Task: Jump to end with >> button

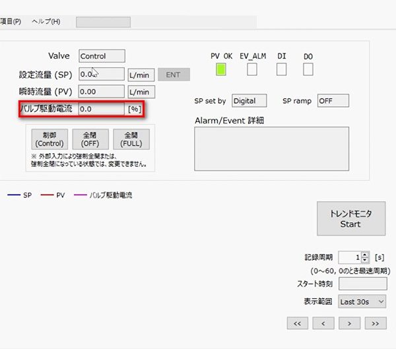Action: tap(375, 323)
